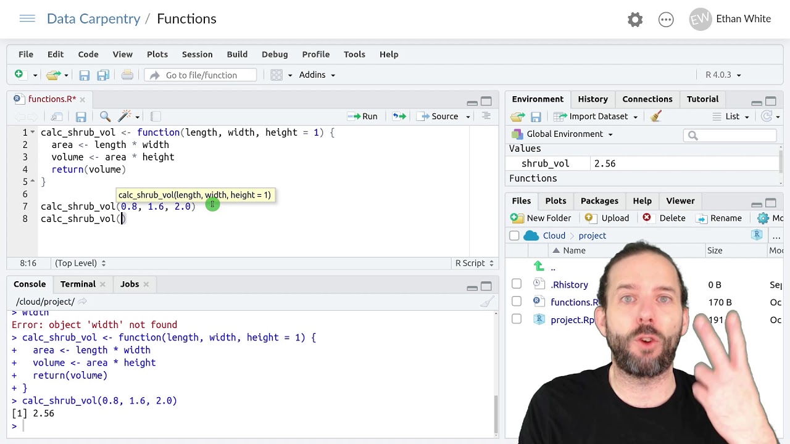
Task: Sort files by Name column header
Action: (574, 250)
